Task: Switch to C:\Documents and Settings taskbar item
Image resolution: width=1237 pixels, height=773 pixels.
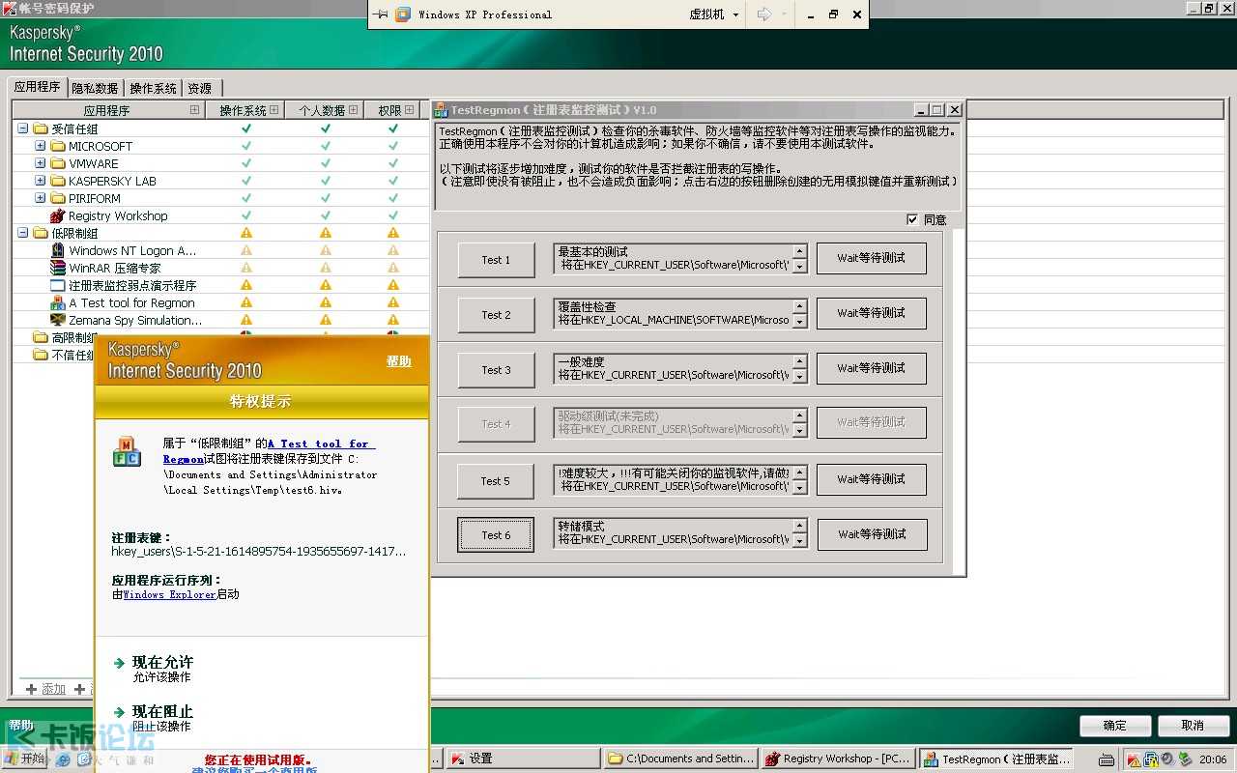Action: [681, 759]
